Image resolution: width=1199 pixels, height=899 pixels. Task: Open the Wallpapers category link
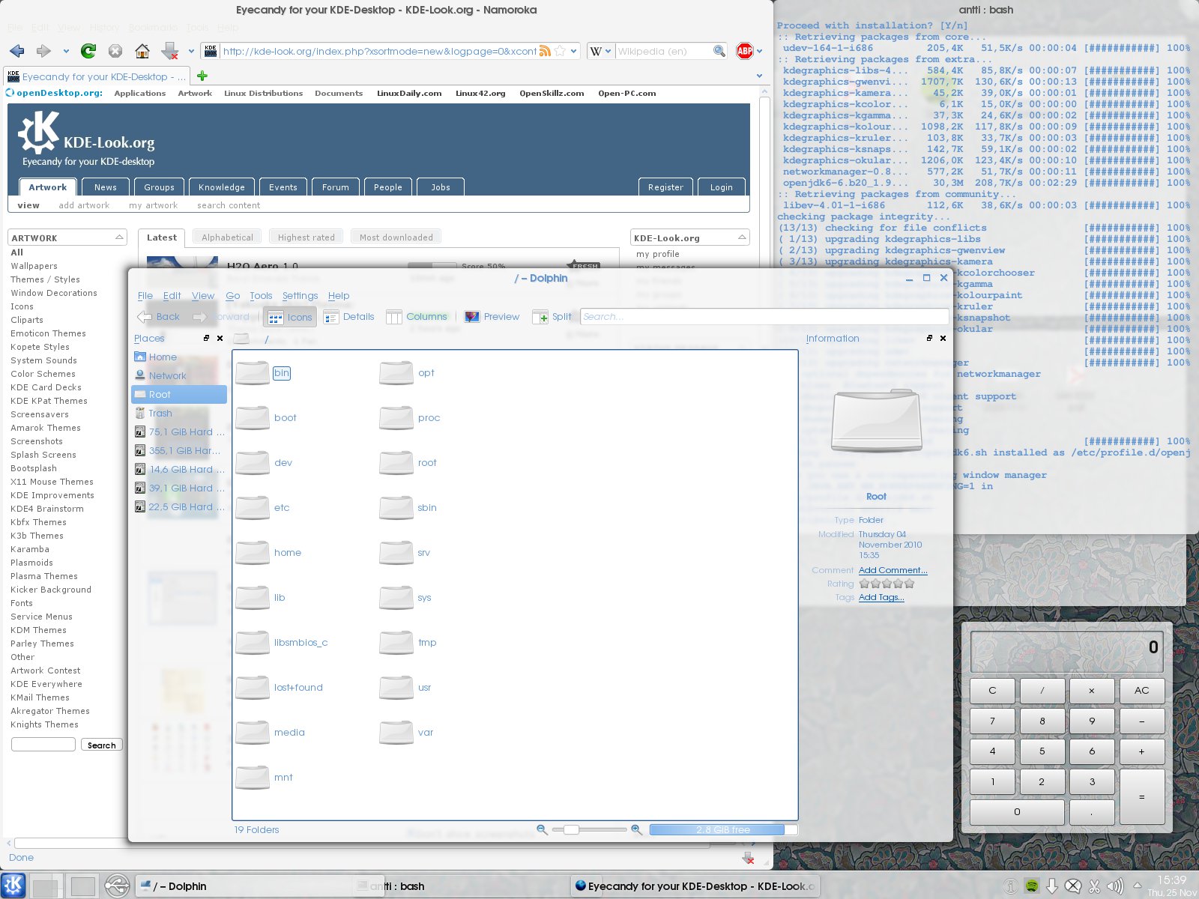point(34,266)
